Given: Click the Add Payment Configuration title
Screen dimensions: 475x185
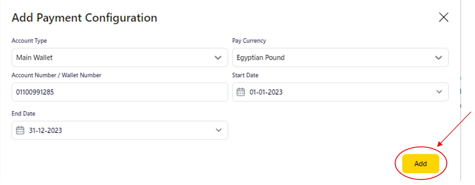Looking at the screenshot, I should pyautogui.click(x=84, y=18).
